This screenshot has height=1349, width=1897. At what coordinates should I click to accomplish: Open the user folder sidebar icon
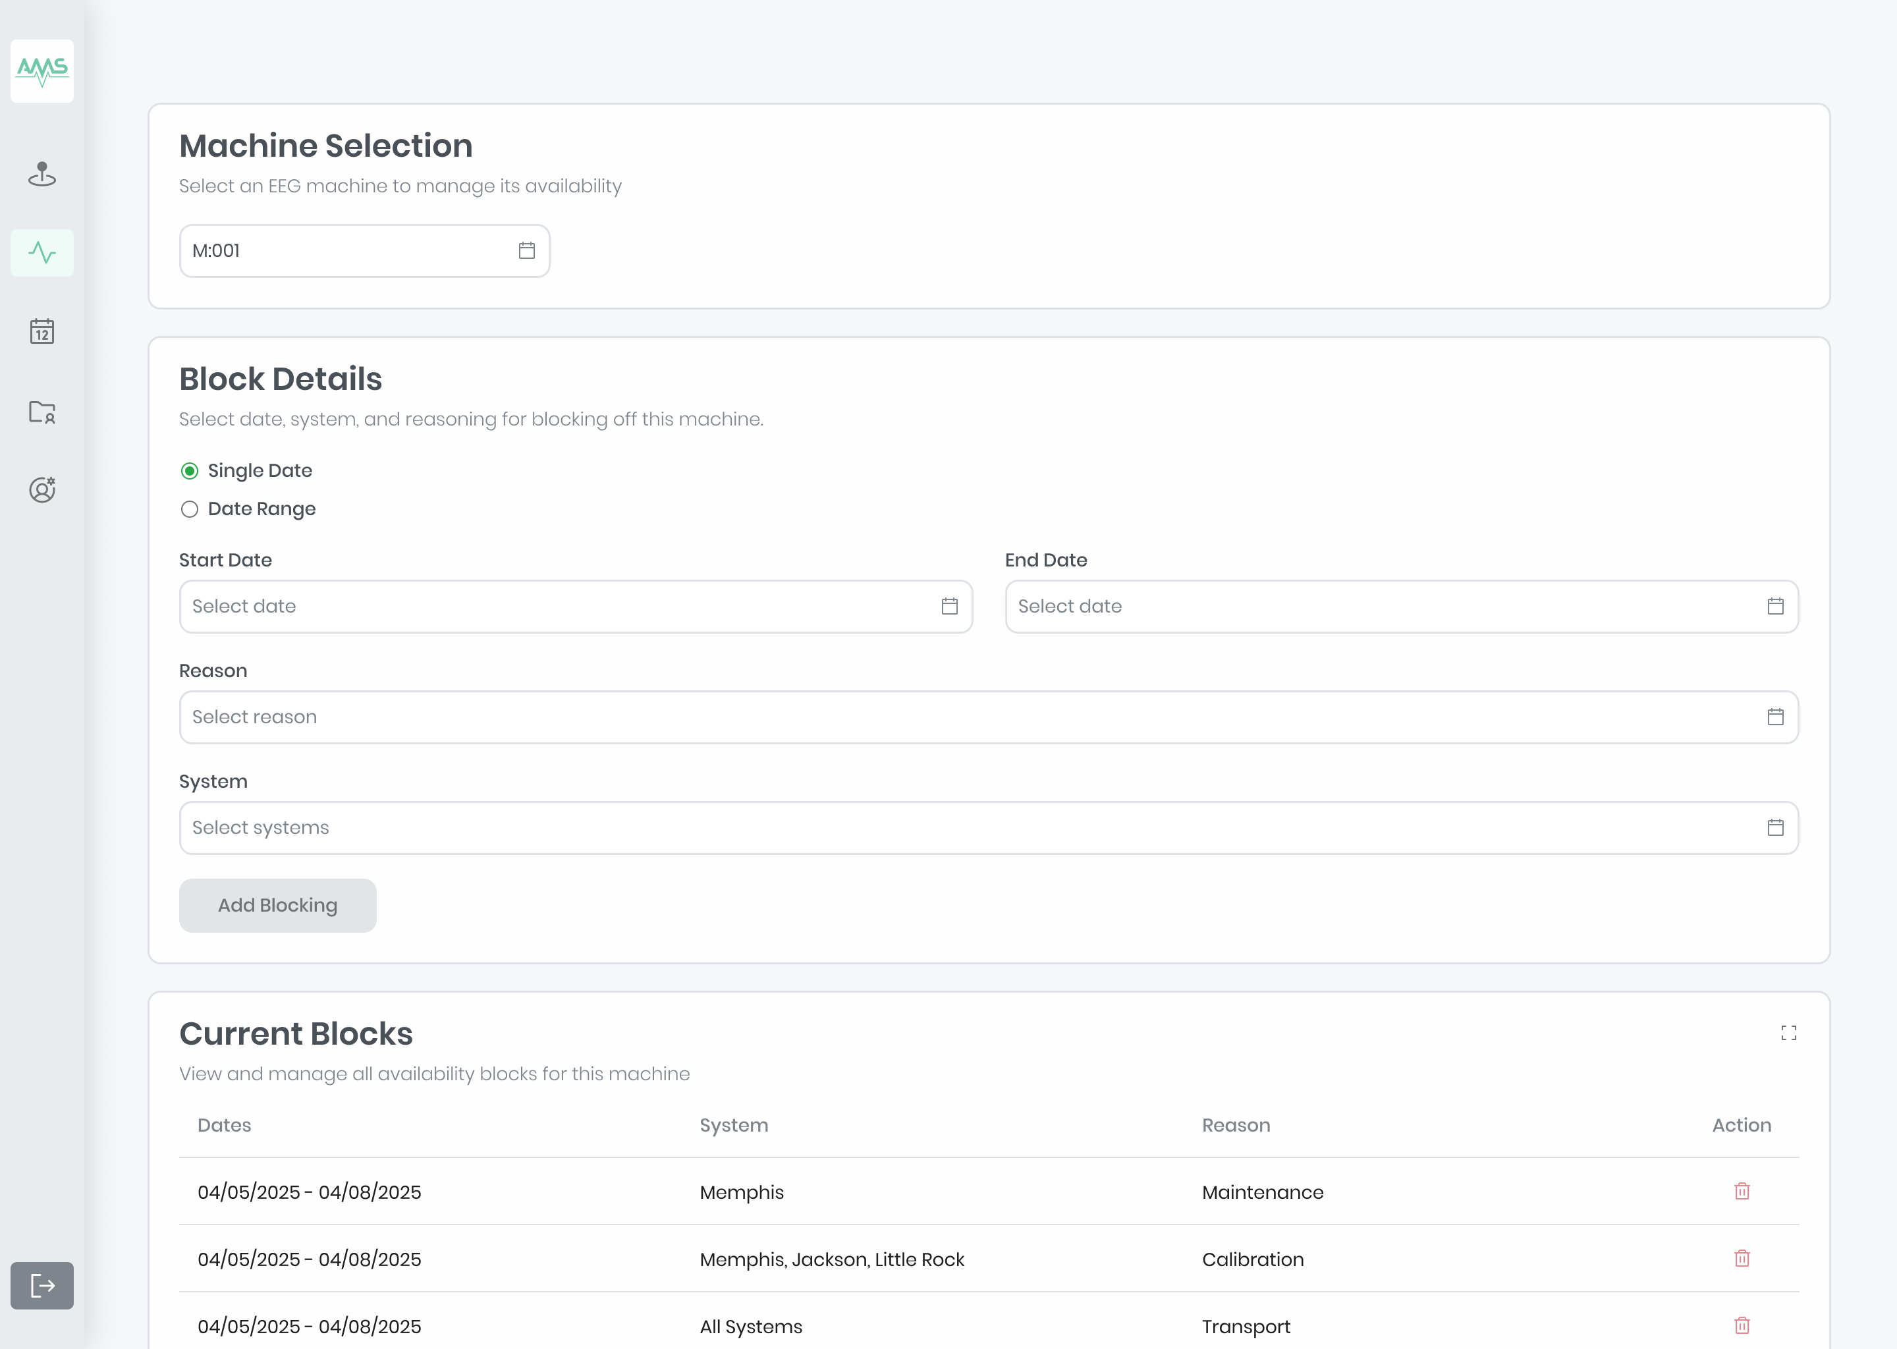[41, 411]
